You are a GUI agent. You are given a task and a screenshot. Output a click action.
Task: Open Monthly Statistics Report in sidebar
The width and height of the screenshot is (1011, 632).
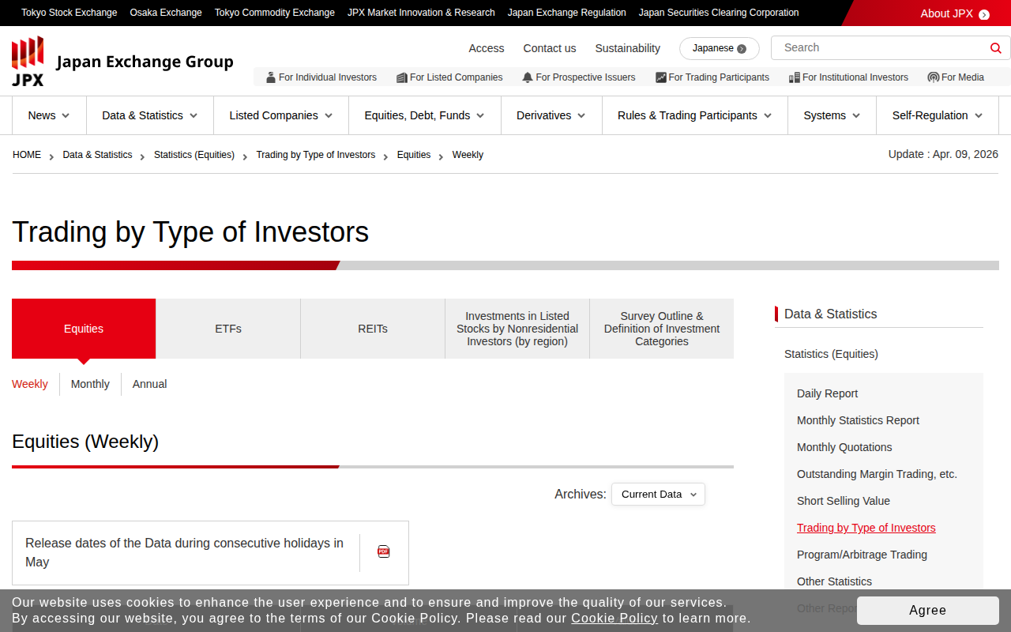click(858, 420)
